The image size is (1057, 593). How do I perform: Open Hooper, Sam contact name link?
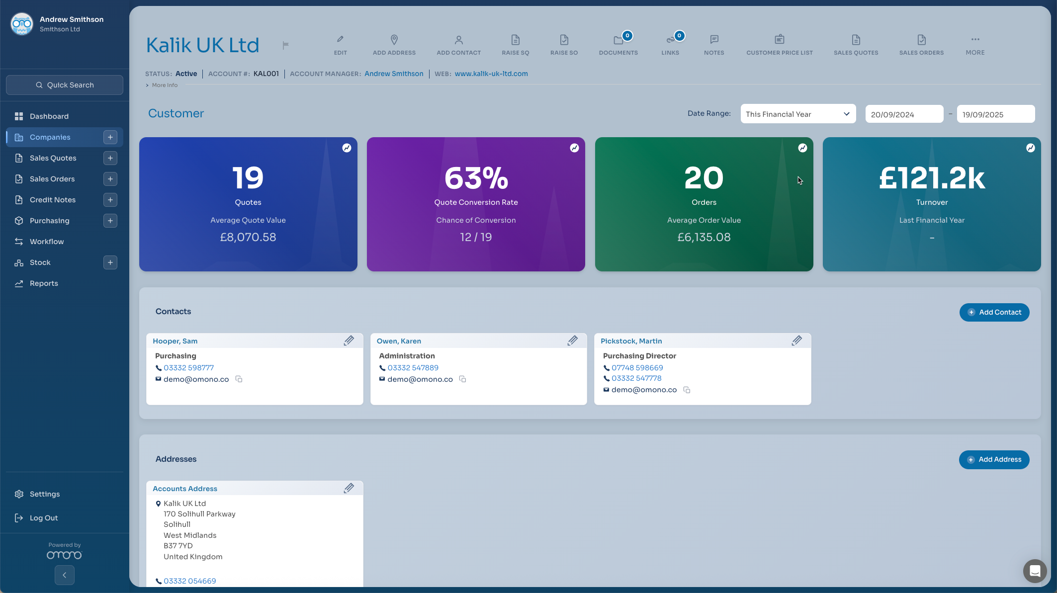175,341
